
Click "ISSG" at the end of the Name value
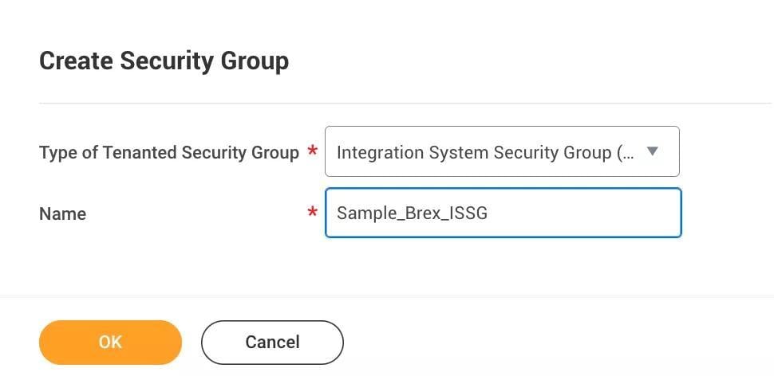pyautogui.click(x=468, y=213)
